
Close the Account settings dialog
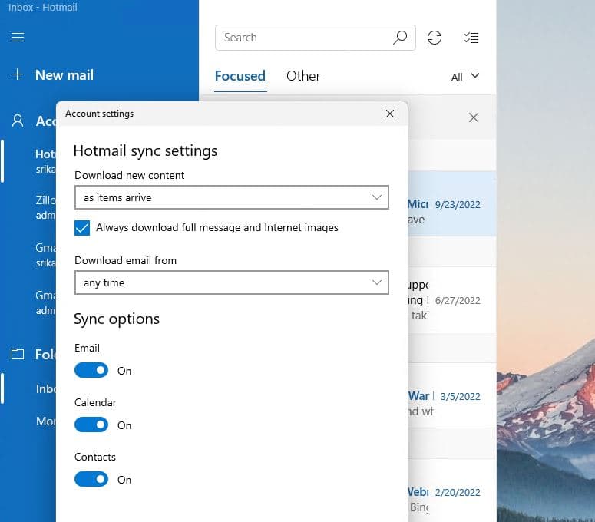[390, 114]
